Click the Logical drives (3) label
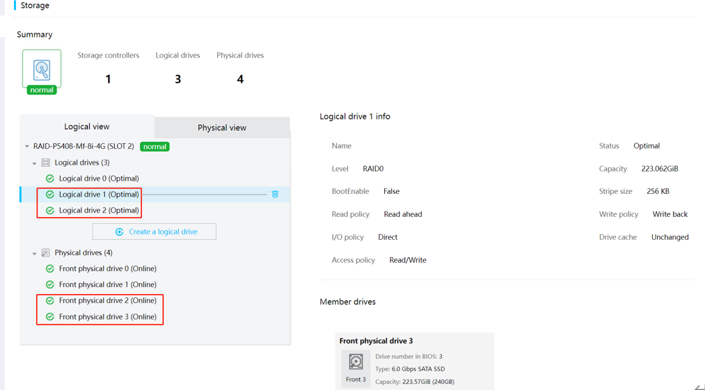The image size is (705, 390). tap(82, 163)
